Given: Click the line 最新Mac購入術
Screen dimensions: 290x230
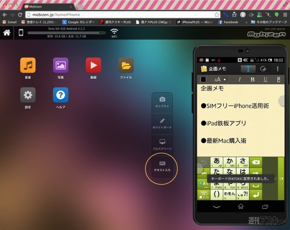Looking at the screenshot, I should tap(224, 141).
